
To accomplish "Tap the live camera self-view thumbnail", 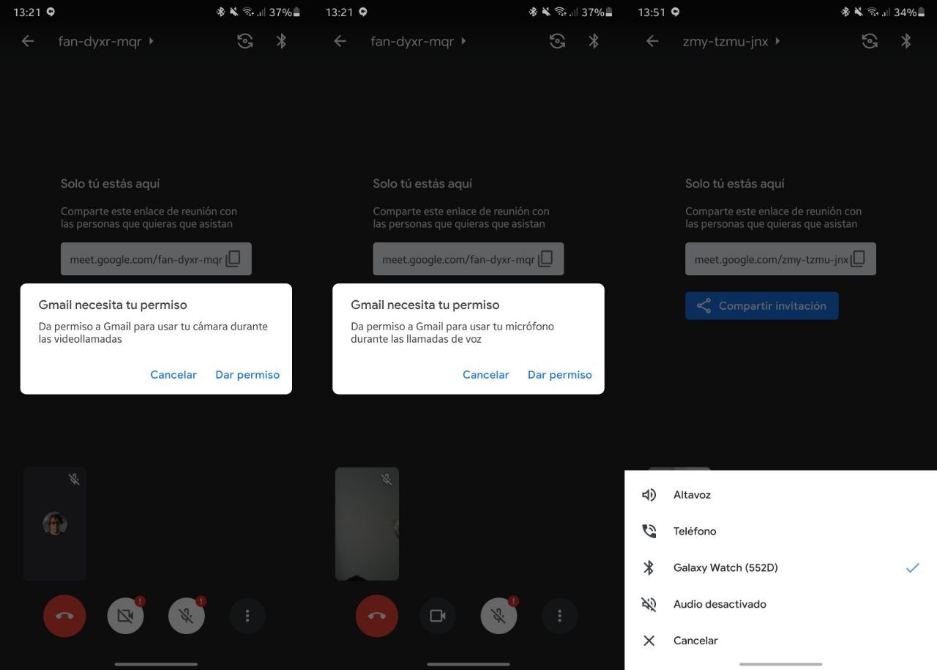I will [367, 524].
